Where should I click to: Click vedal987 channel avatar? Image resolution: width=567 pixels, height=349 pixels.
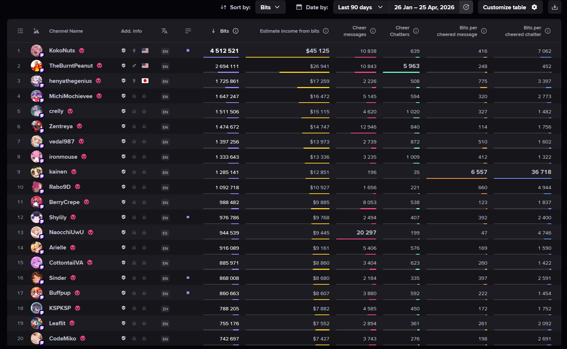pos(36,141)
